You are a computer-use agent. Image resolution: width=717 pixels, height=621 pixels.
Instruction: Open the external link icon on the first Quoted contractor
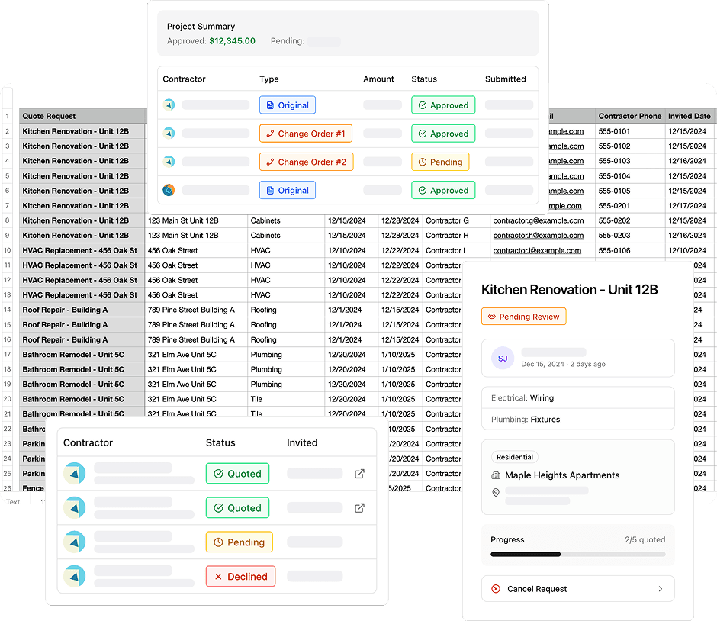click(359, 474)
